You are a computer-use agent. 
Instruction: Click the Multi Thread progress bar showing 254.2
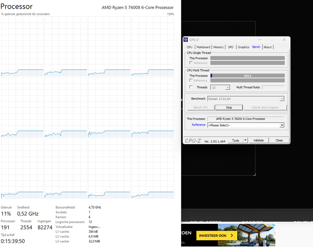point(248,76)
